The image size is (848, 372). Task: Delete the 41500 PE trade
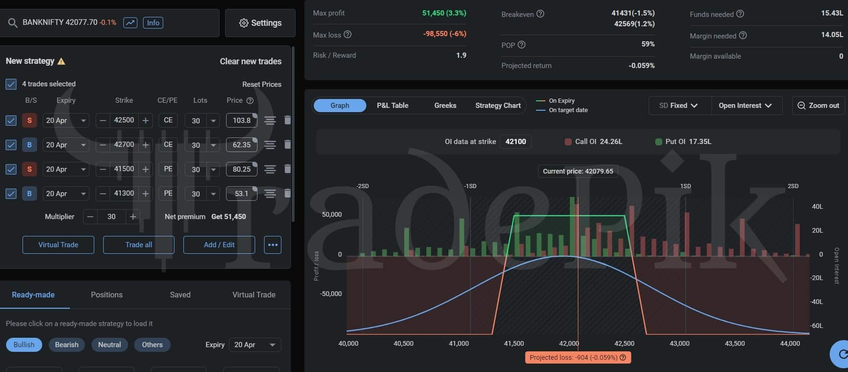[288, 169]
